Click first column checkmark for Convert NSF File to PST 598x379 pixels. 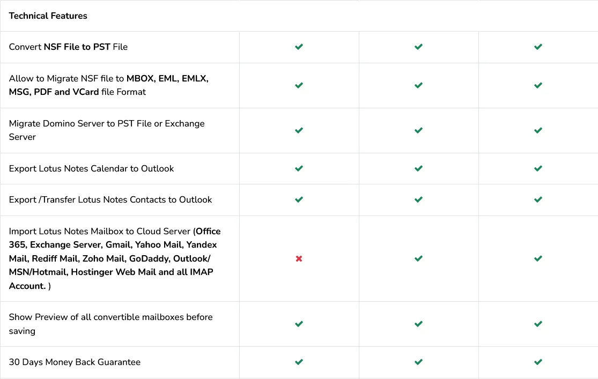[299, 47]
